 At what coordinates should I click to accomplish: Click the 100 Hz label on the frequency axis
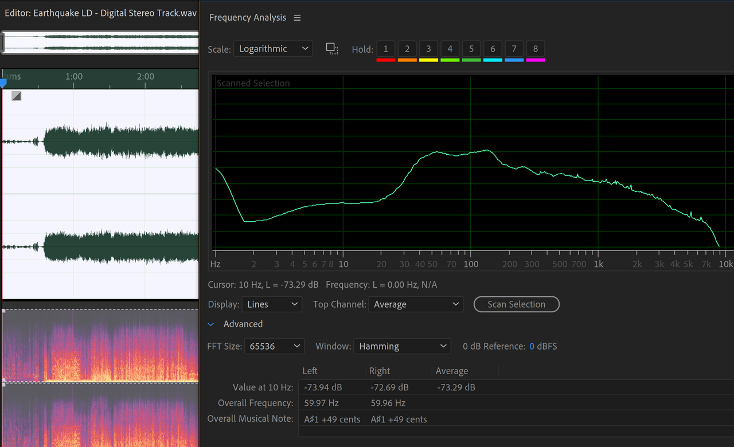point(471,264)
